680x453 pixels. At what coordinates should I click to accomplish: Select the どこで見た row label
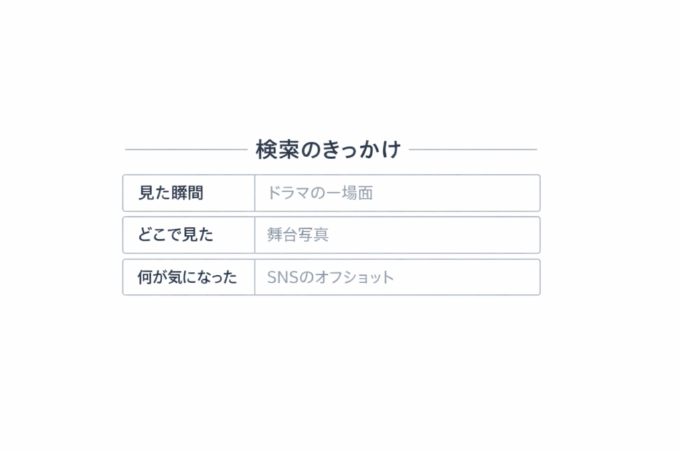pos(175,235)
